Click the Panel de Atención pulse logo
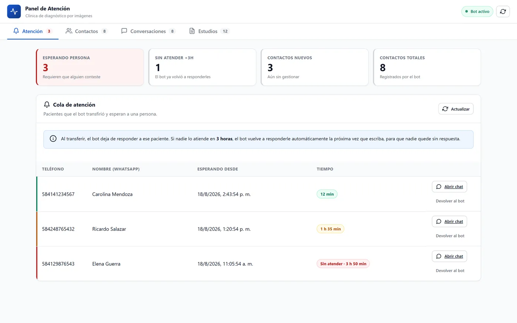Screen dimensions: 517x323 tap(14, 11)
